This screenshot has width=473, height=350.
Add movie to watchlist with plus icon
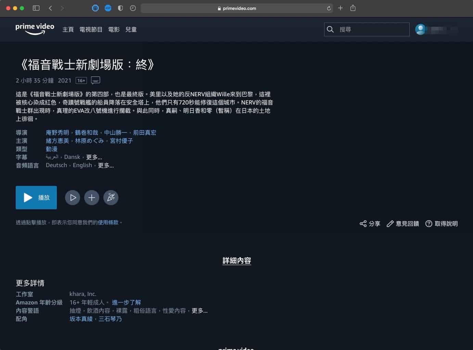tap(92, 198)
